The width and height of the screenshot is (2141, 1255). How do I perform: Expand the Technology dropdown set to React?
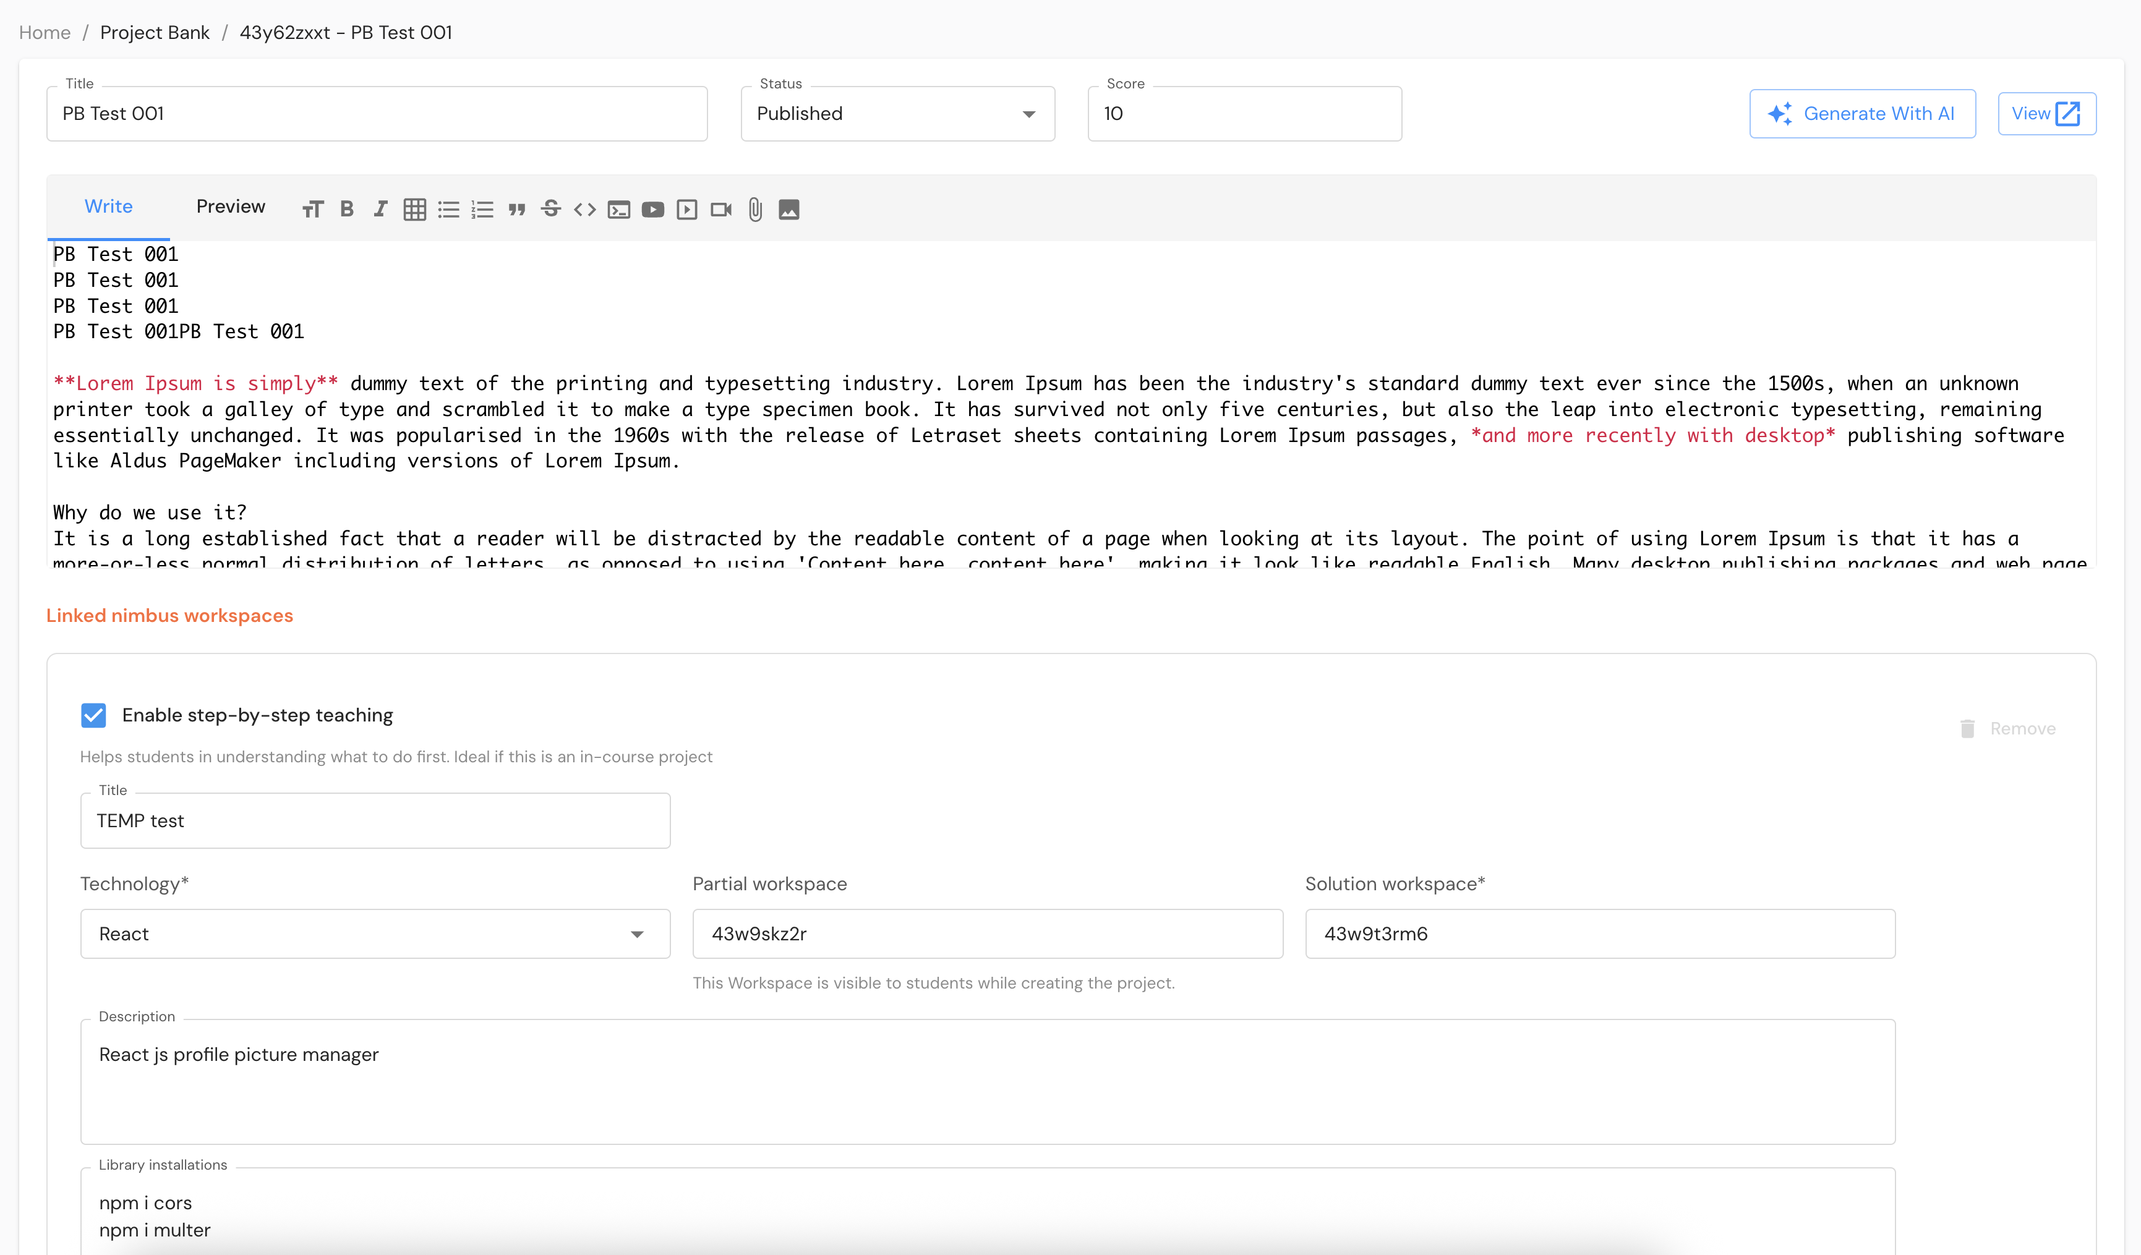point(375,934)
